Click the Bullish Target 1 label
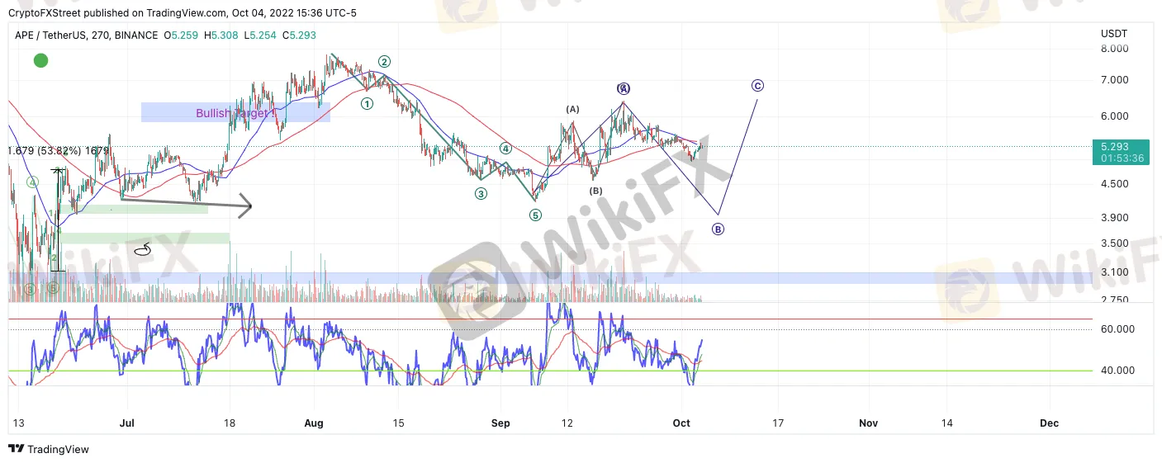The height and width of the screenshot is (463, 1162). tap(236, 113)
